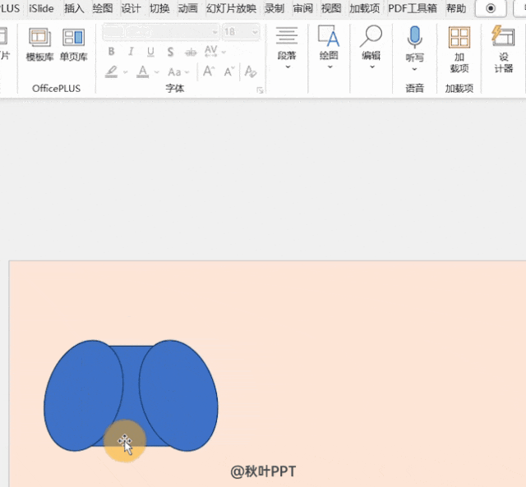Open the 加载项 add-ins button
526x487 pixels.
pyautogui.click(x=459, y=49)
